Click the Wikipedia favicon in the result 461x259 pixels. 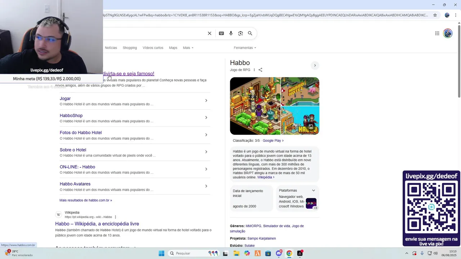pos(59,215)
